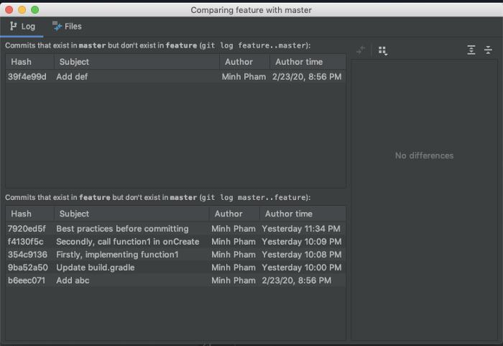Click Author time header in top table

(x=299, y=62)
